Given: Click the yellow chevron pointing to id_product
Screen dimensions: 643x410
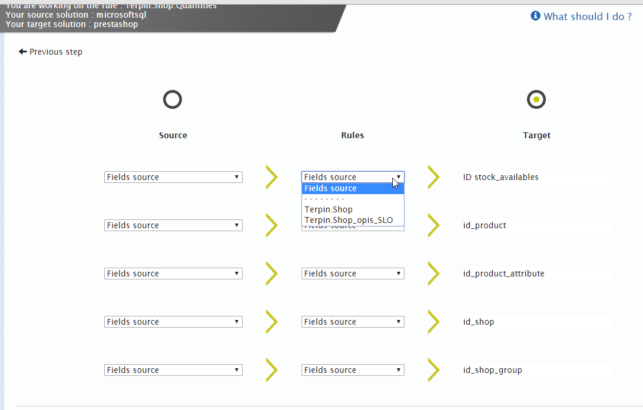Looking at the screenshot, I should tap(434, 225).
